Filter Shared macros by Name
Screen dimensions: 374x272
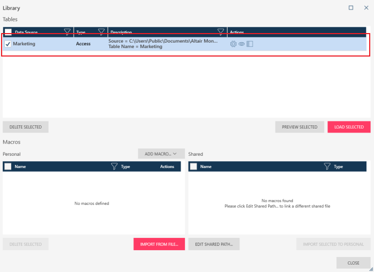pyautogui.click(x=327, y=166)
